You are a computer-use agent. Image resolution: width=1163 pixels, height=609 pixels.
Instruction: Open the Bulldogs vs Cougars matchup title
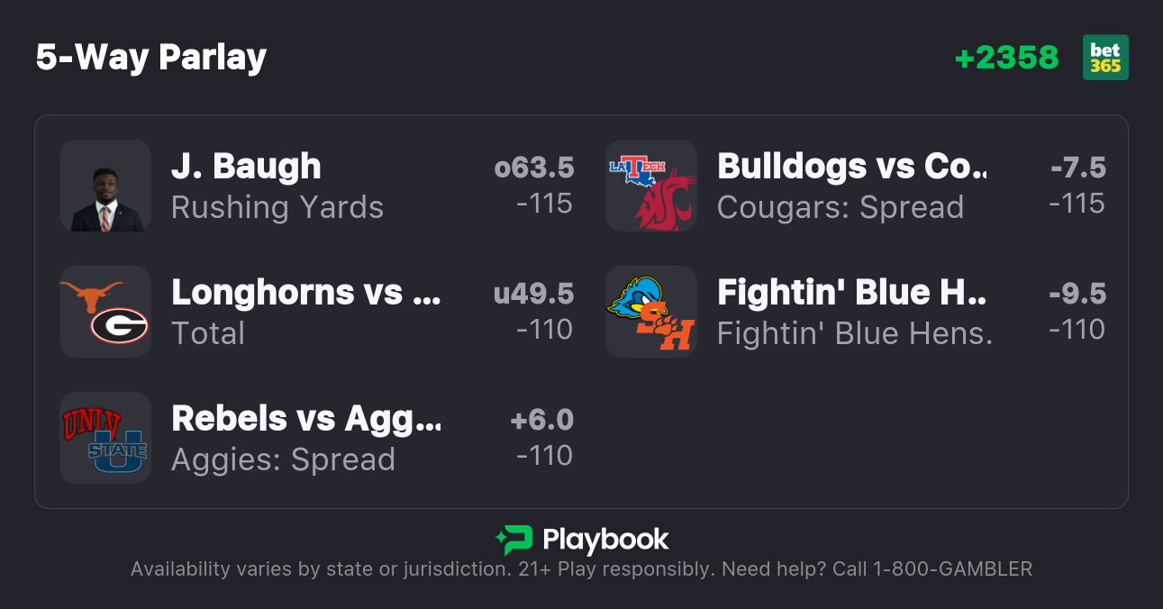point(852,167)
